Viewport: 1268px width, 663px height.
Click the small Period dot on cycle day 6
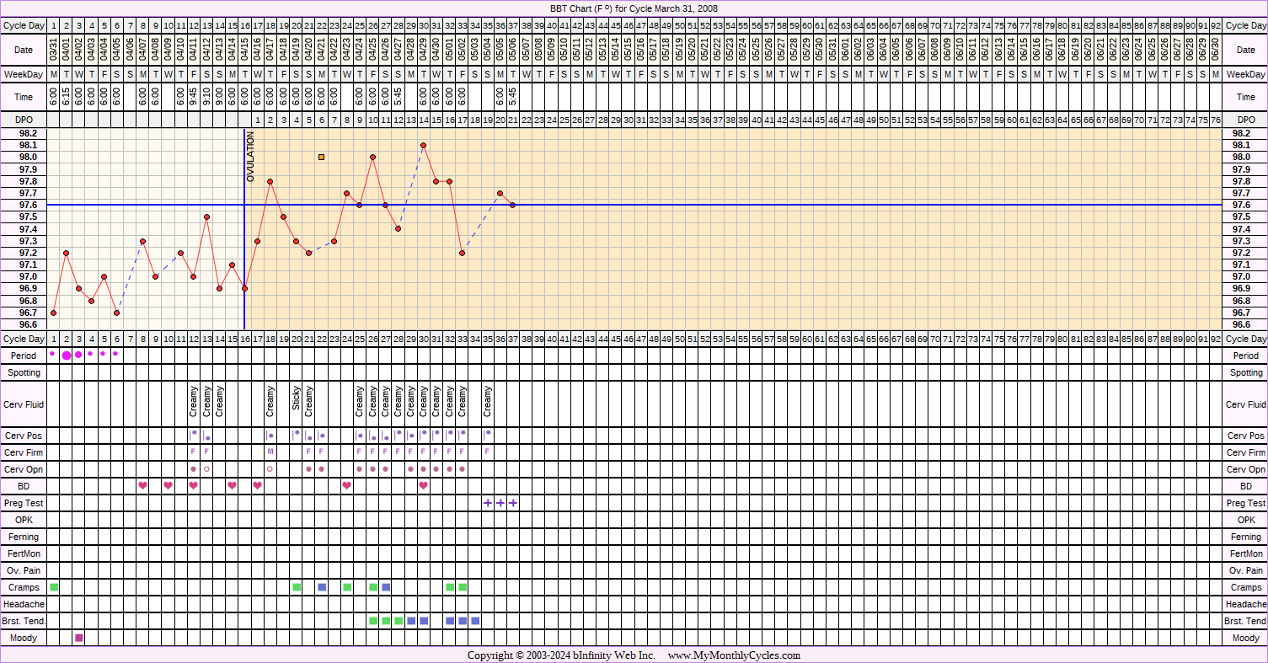point(115,354)
